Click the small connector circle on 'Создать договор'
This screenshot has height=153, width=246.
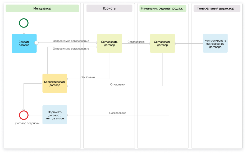tap(37, 42)
